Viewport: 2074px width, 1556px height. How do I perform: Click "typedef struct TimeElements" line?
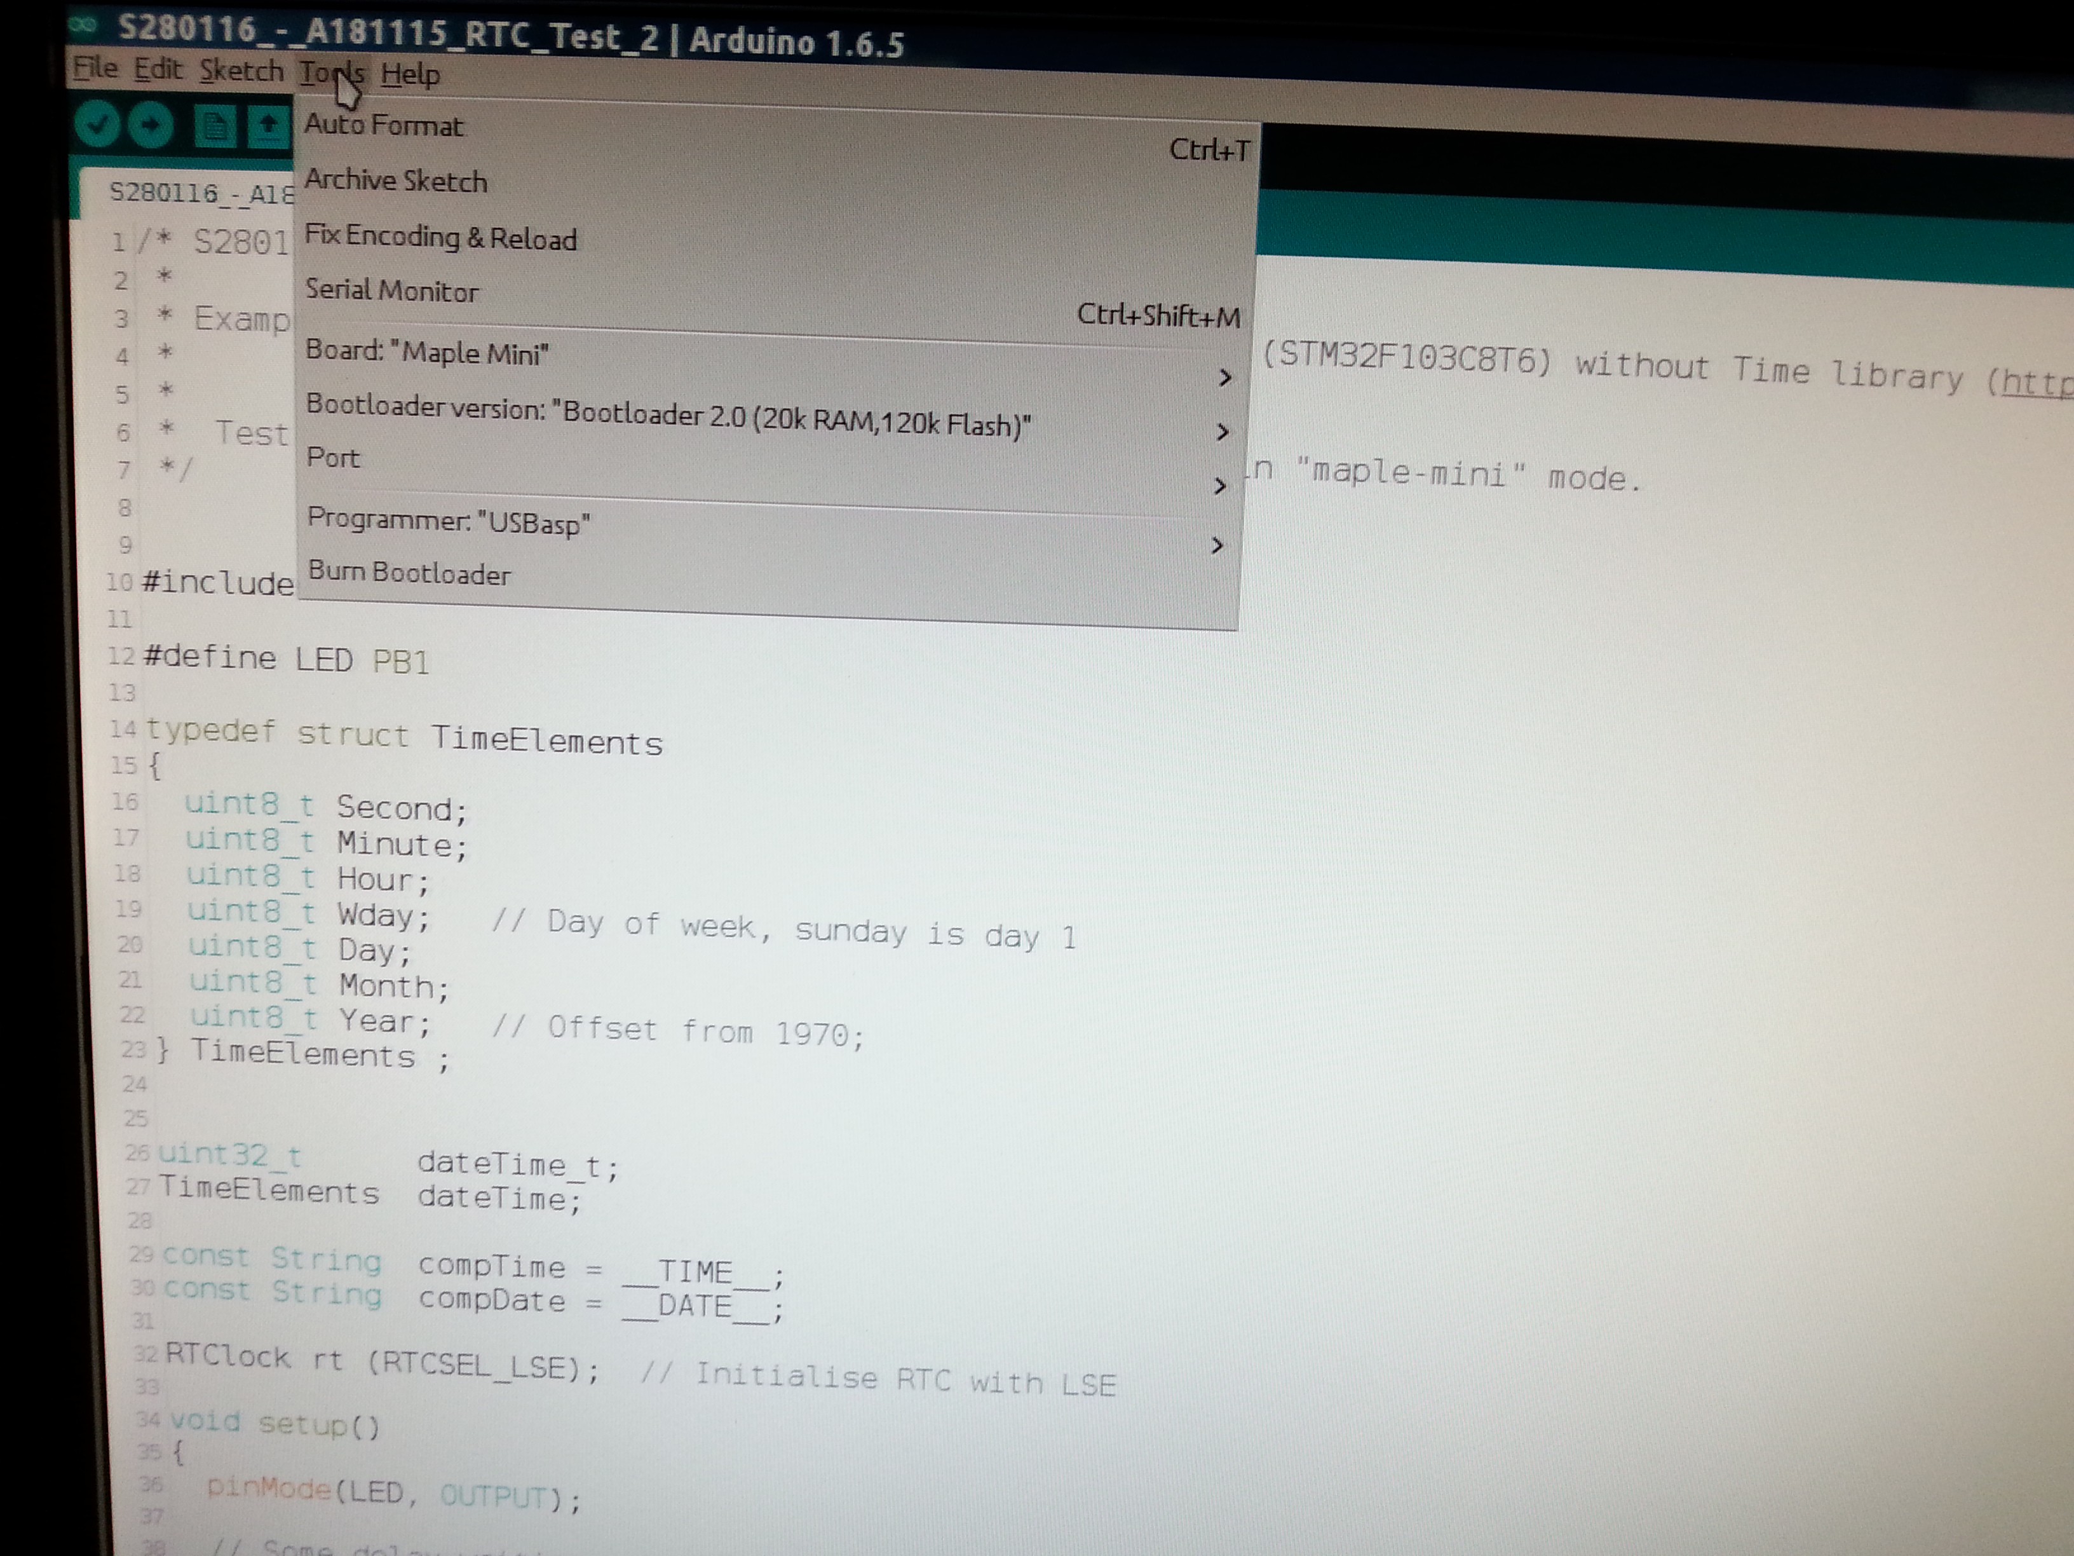tap(404, 737)
